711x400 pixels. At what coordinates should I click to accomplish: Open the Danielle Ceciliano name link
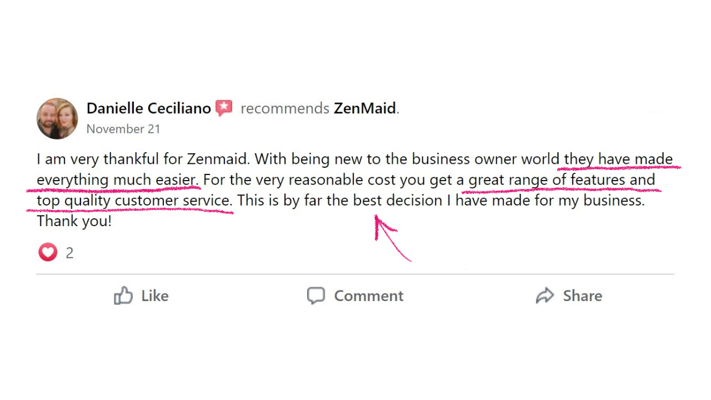tap(148, 108)
